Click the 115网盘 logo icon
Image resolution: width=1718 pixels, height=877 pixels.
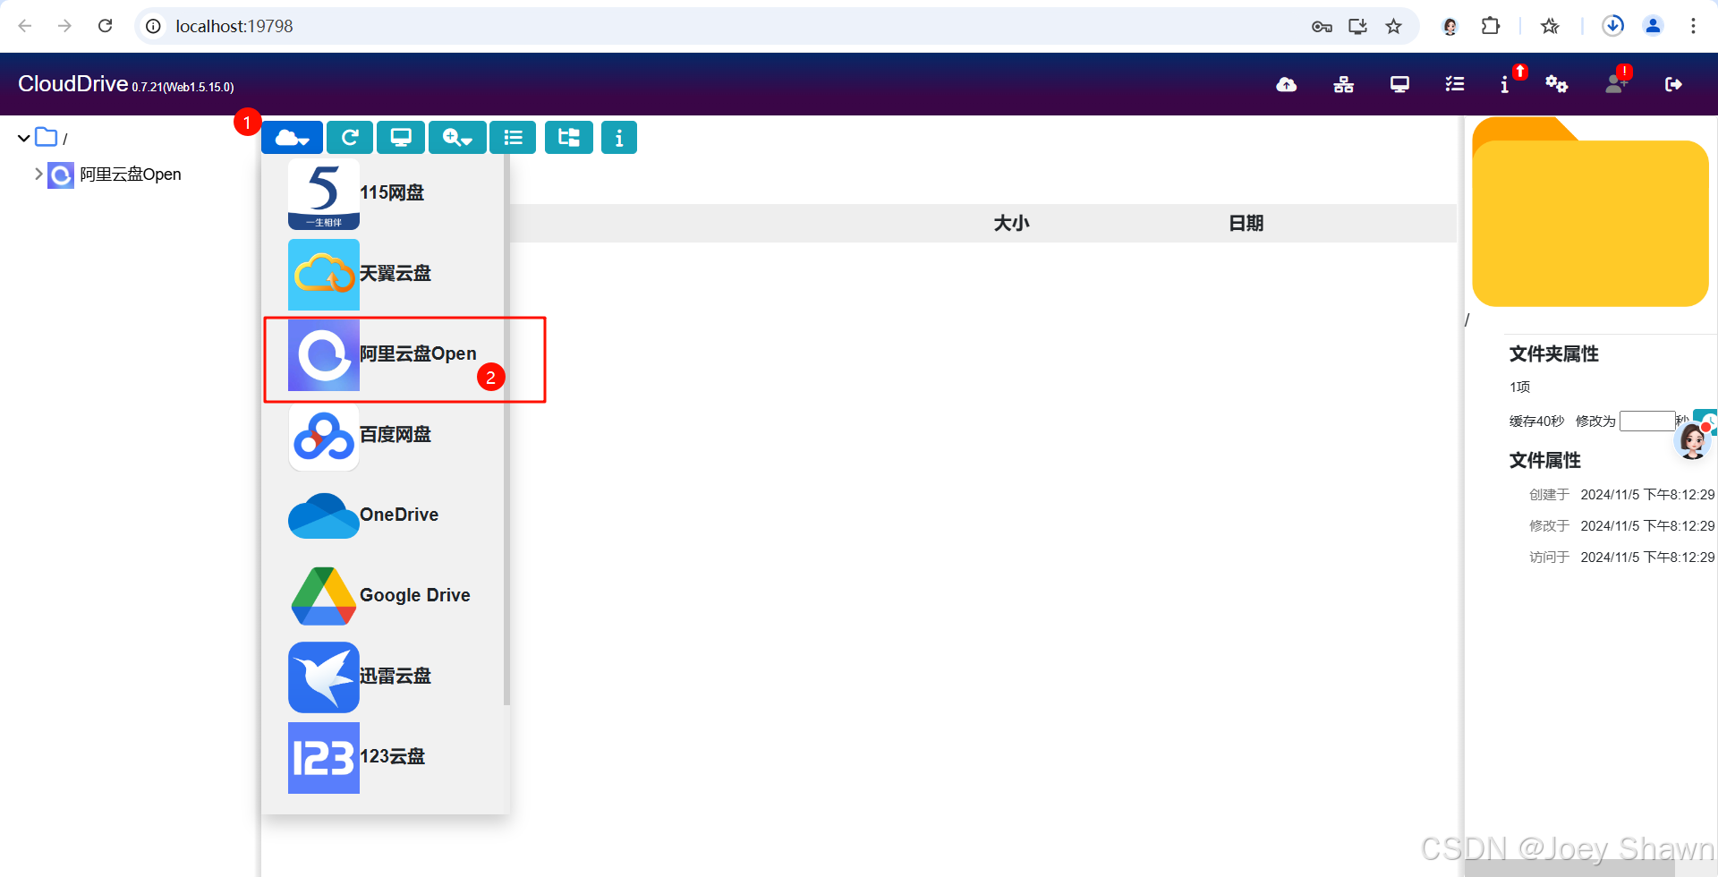tap(324, 194)
